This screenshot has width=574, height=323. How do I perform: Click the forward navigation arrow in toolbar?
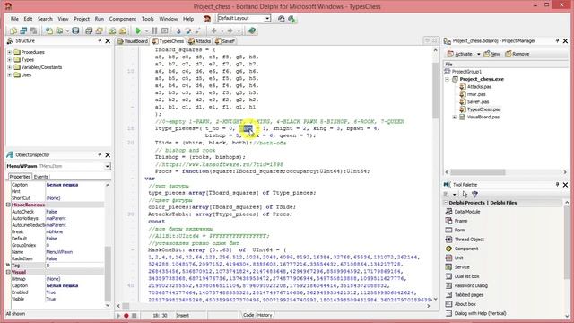click(230, 31)
